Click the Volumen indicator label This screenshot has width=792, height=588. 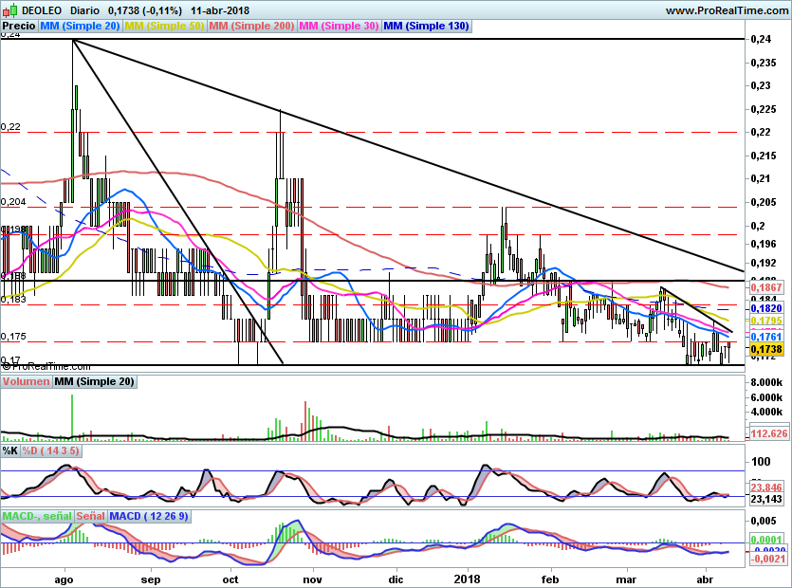[x=27, y=381]
